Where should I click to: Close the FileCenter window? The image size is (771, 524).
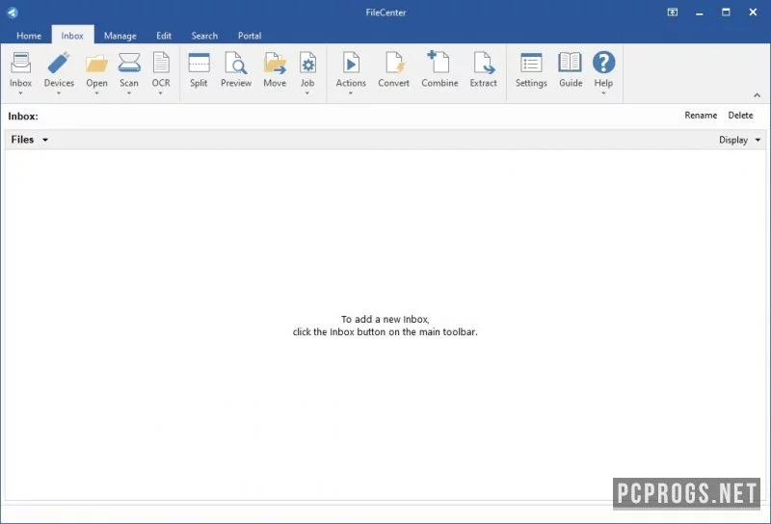click(x=753, y=13)
